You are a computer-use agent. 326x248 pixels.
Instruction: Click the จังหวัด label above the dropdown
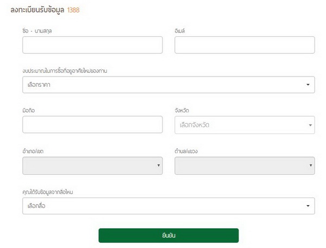[x=182, y=111]
